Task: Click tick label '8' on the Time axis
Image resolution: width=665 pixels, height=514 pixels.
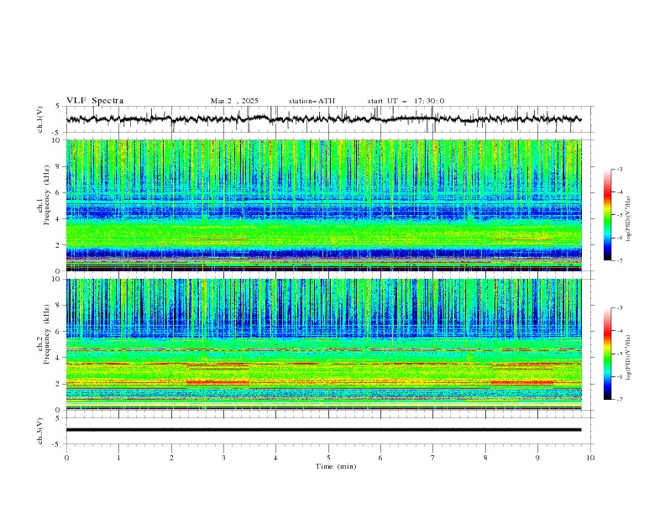Action: [x=485, y=458]
